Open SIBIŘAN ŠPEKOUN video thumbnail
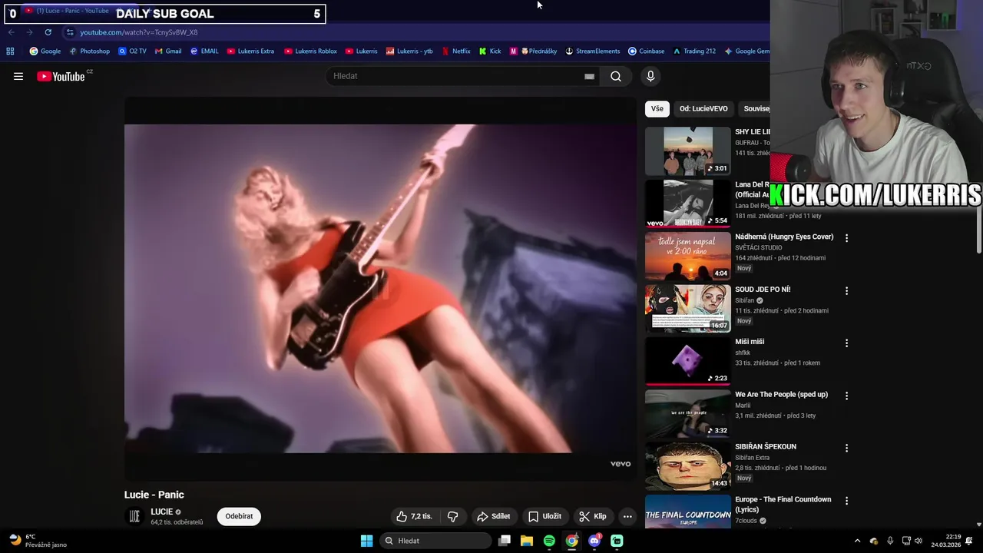This screenshot has height=553, width=983. click(688, 466)
